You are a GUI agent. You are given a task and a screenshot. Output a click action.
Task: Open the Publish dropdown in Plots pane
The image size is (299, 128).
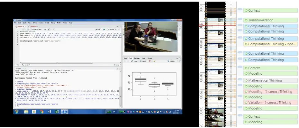(x=172, y=61)
